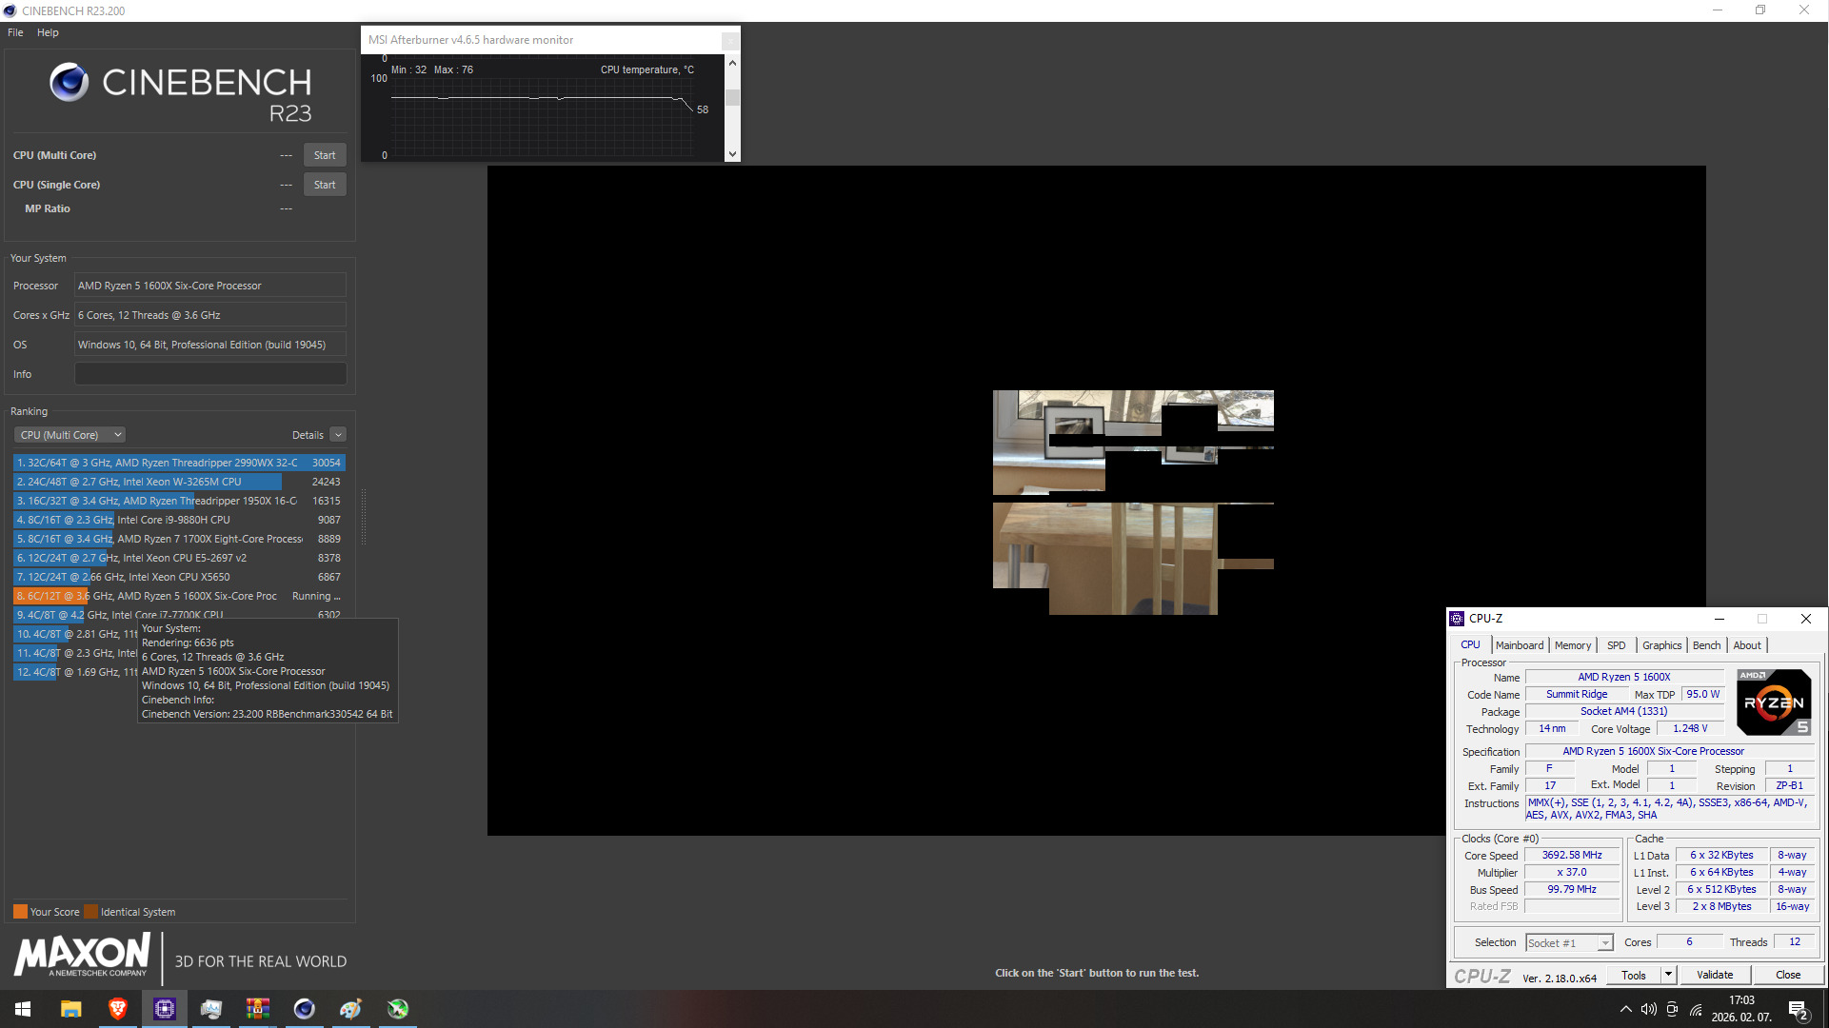Start the CPU Single Core test
1829x1028 pixels.
tap(324, 185)
